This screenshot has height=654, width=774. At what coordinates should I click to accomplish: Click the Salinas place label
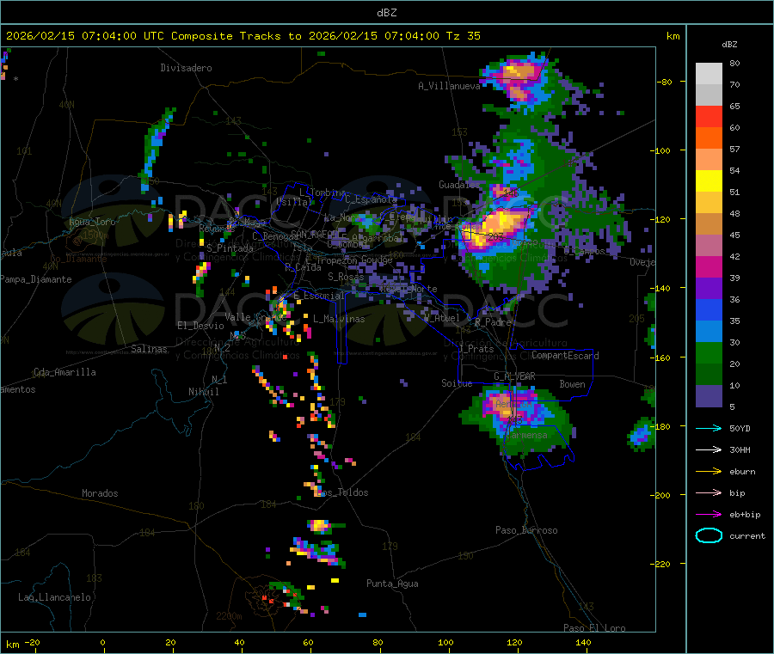tap(149, 349)
